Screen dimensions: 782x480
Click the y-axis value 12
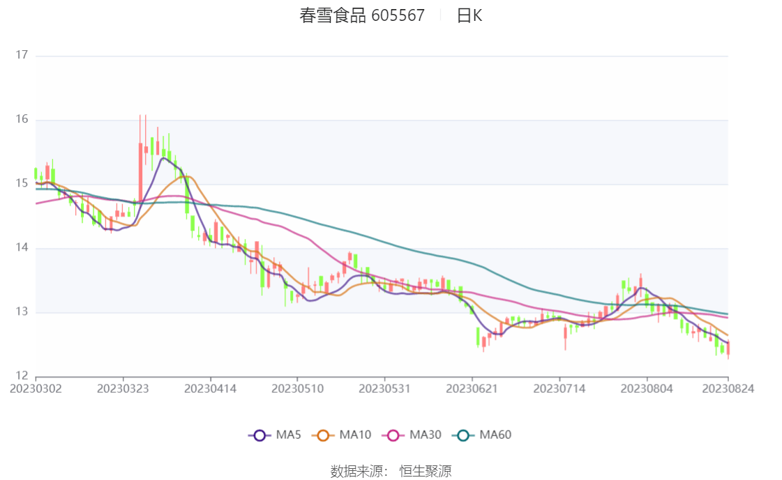(x=22, y=376)
